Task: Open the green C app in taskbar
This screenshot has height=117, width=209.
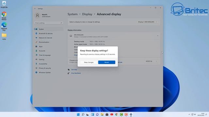Action: click(x=121, y=114)
